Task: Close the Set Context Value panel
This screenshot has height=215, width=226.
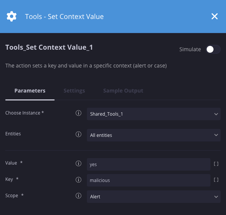Action: (x=215, y=16)
